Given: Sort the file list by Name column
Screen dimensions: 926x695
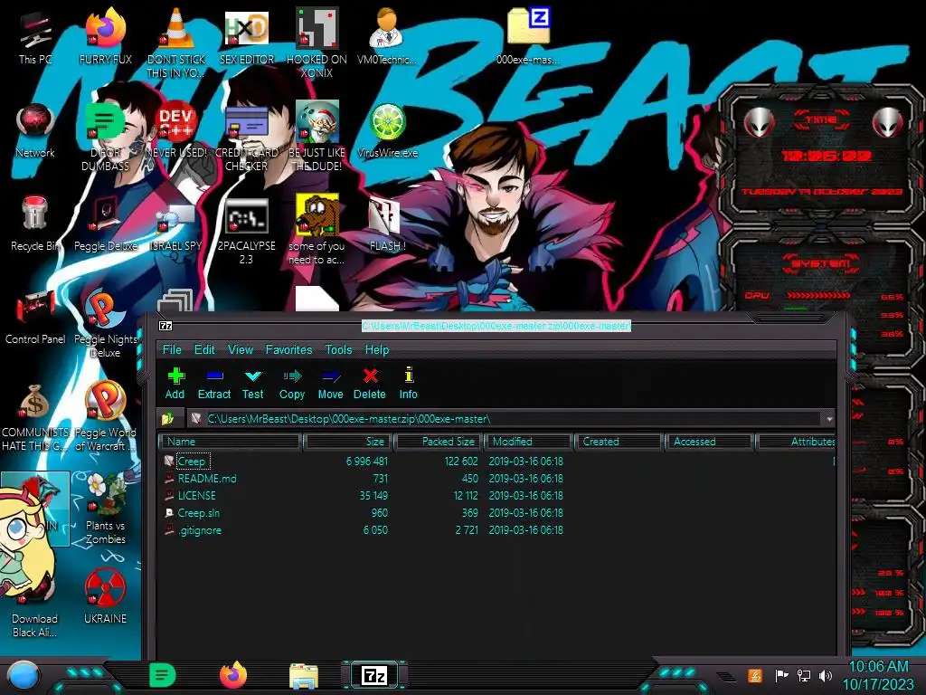Looking at the screenshot, I should [230, 442].
